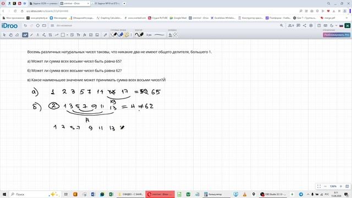Open the Excel icon in the taskbar
Image resolution: width=352 pixels, height=198 pixels.
[111, 194]
